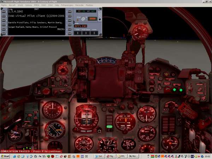The height and width of the screenshot is (159, 212).
Task: Open the World menu
Action: 20,5
